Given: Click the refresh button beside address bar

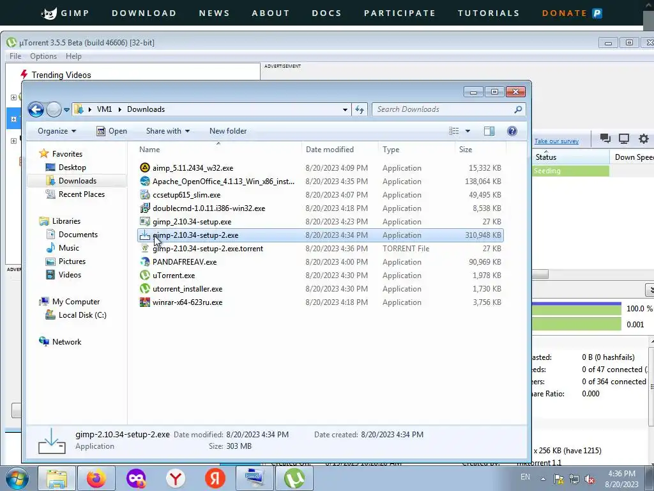Looking at the screenshot, I should [359, 109].
